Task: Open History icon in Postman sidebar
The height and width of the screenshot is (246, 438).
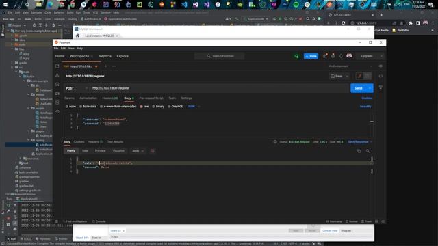Action: point(57,111)
